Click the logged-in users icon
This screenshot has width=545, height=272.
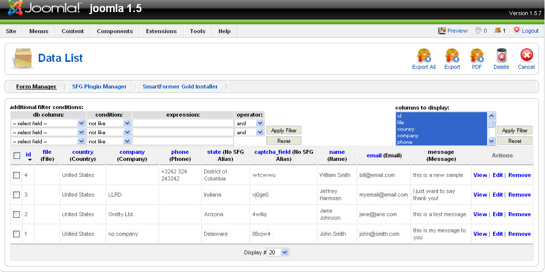497,31
